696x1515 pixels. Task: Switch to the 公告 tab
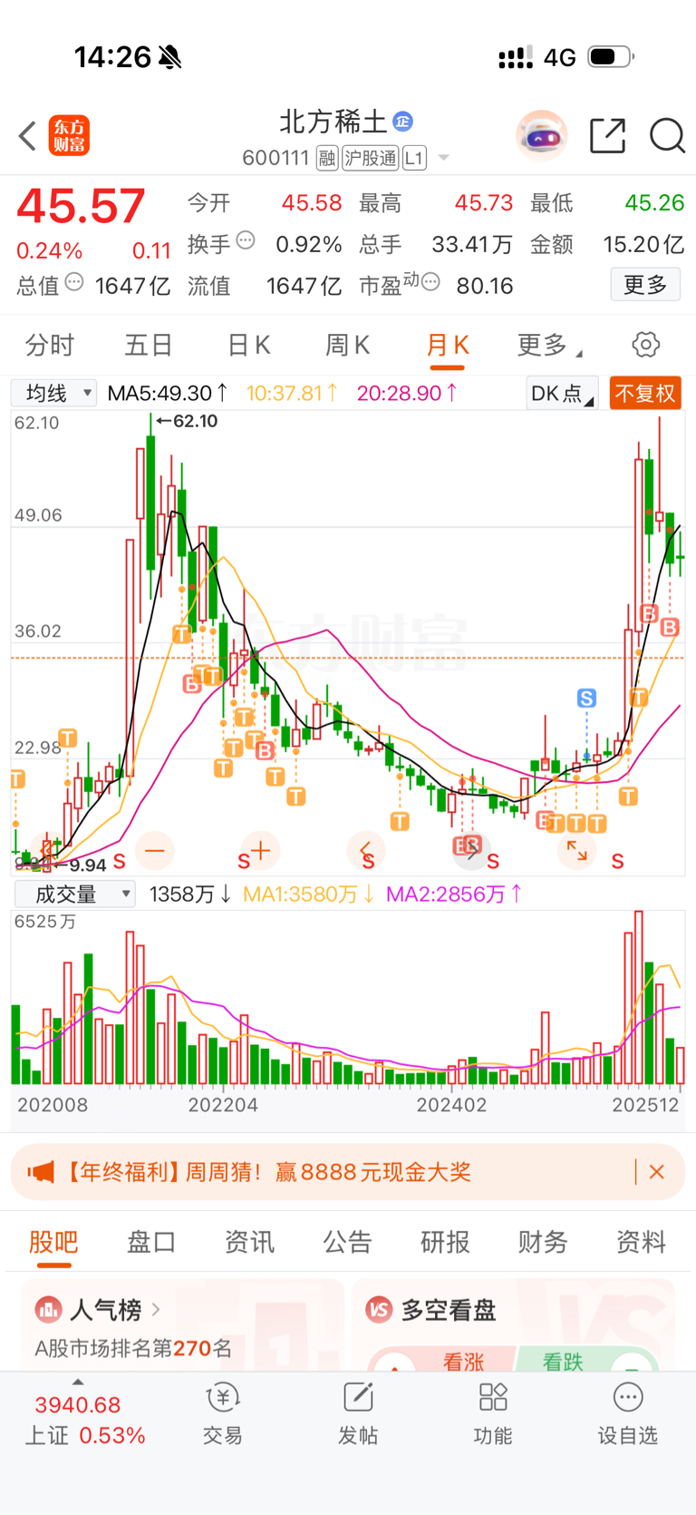[347, 1242]
